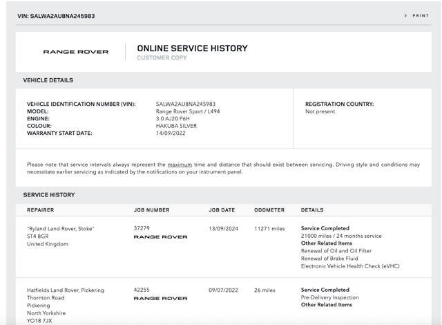Click engine value 3.0 AJ20 P6H
This screenshot has height=325, width=442.
(x=173, y=119)
